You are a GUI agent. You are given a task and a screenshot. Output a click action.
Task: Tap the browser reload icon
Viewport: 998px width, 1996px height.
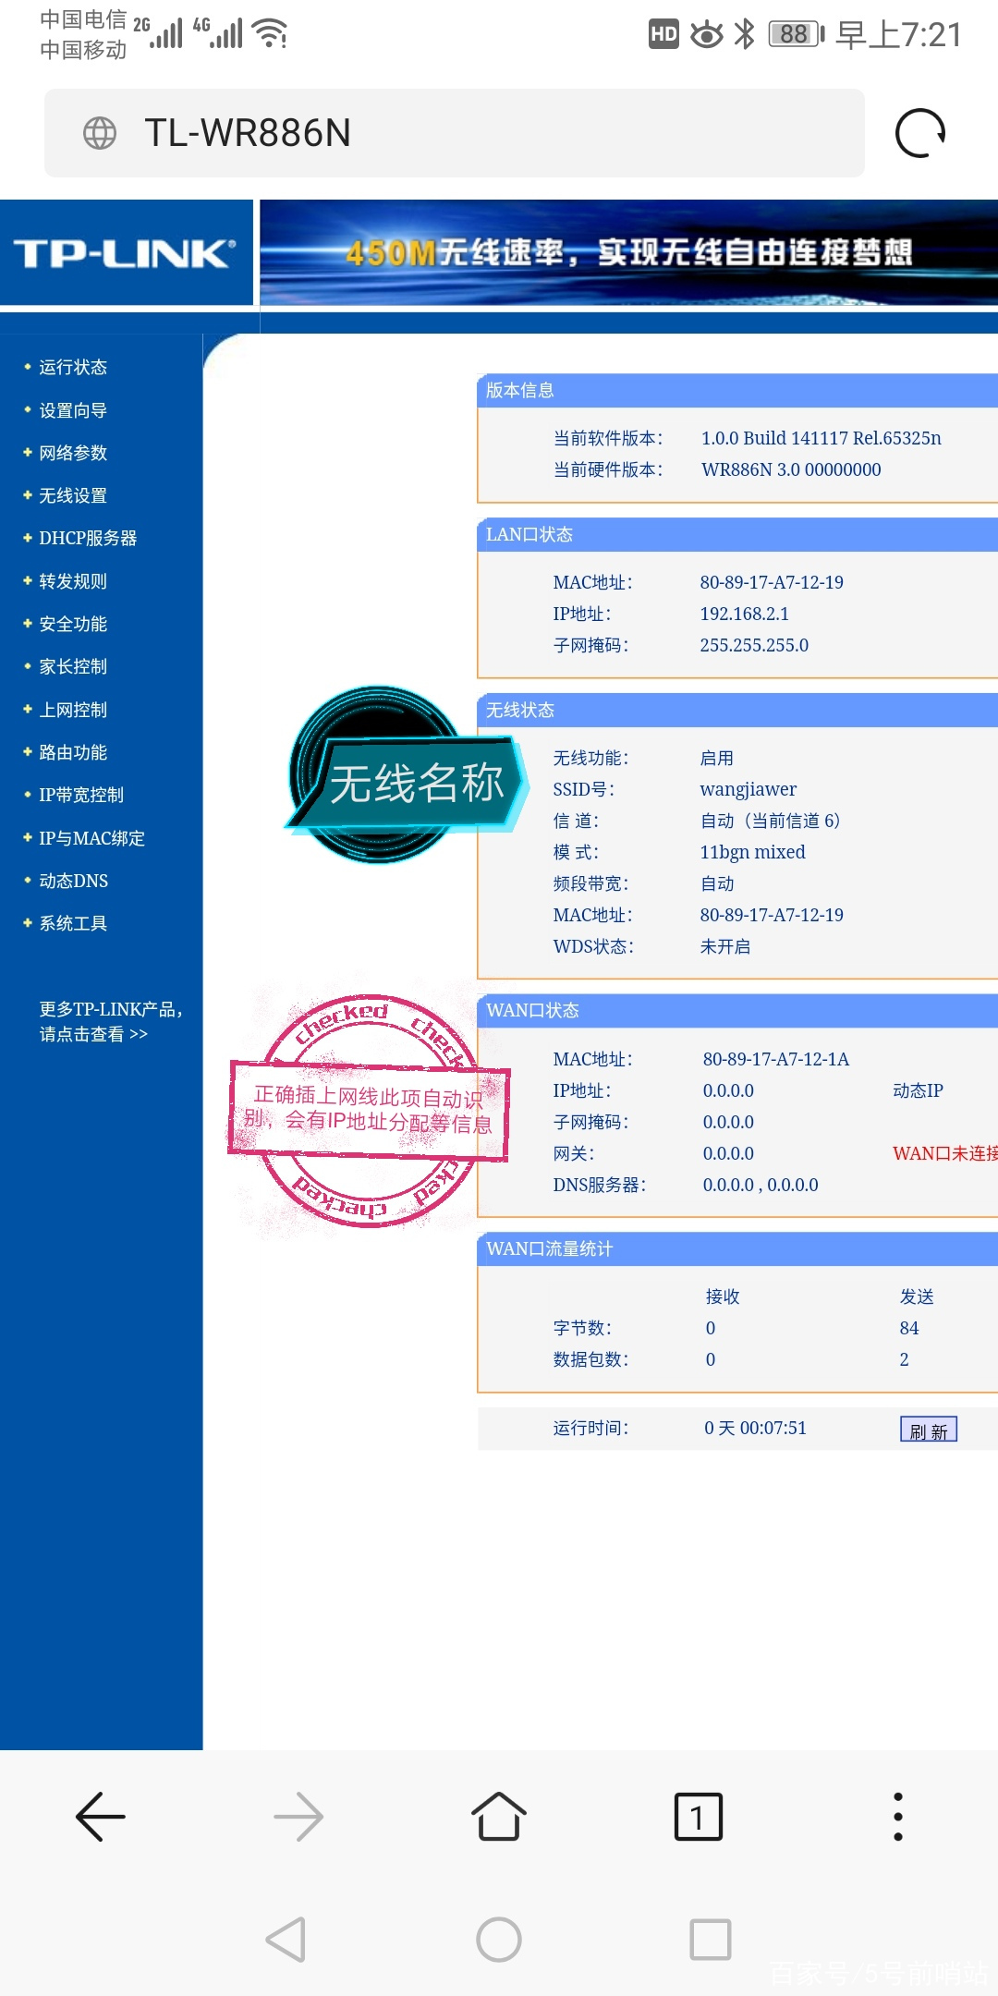(x=920, y=133)
